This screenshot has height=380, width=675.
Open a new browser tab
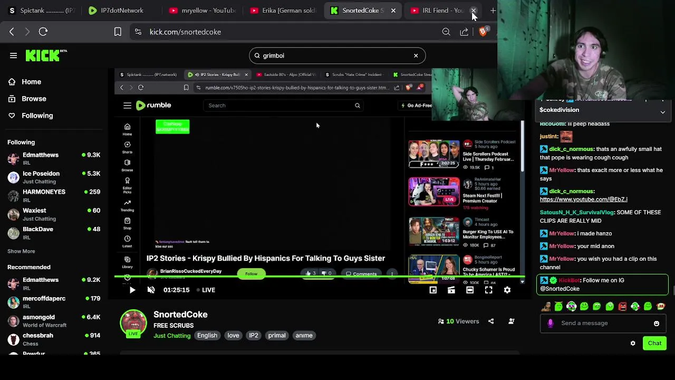[x=493, y=11]
